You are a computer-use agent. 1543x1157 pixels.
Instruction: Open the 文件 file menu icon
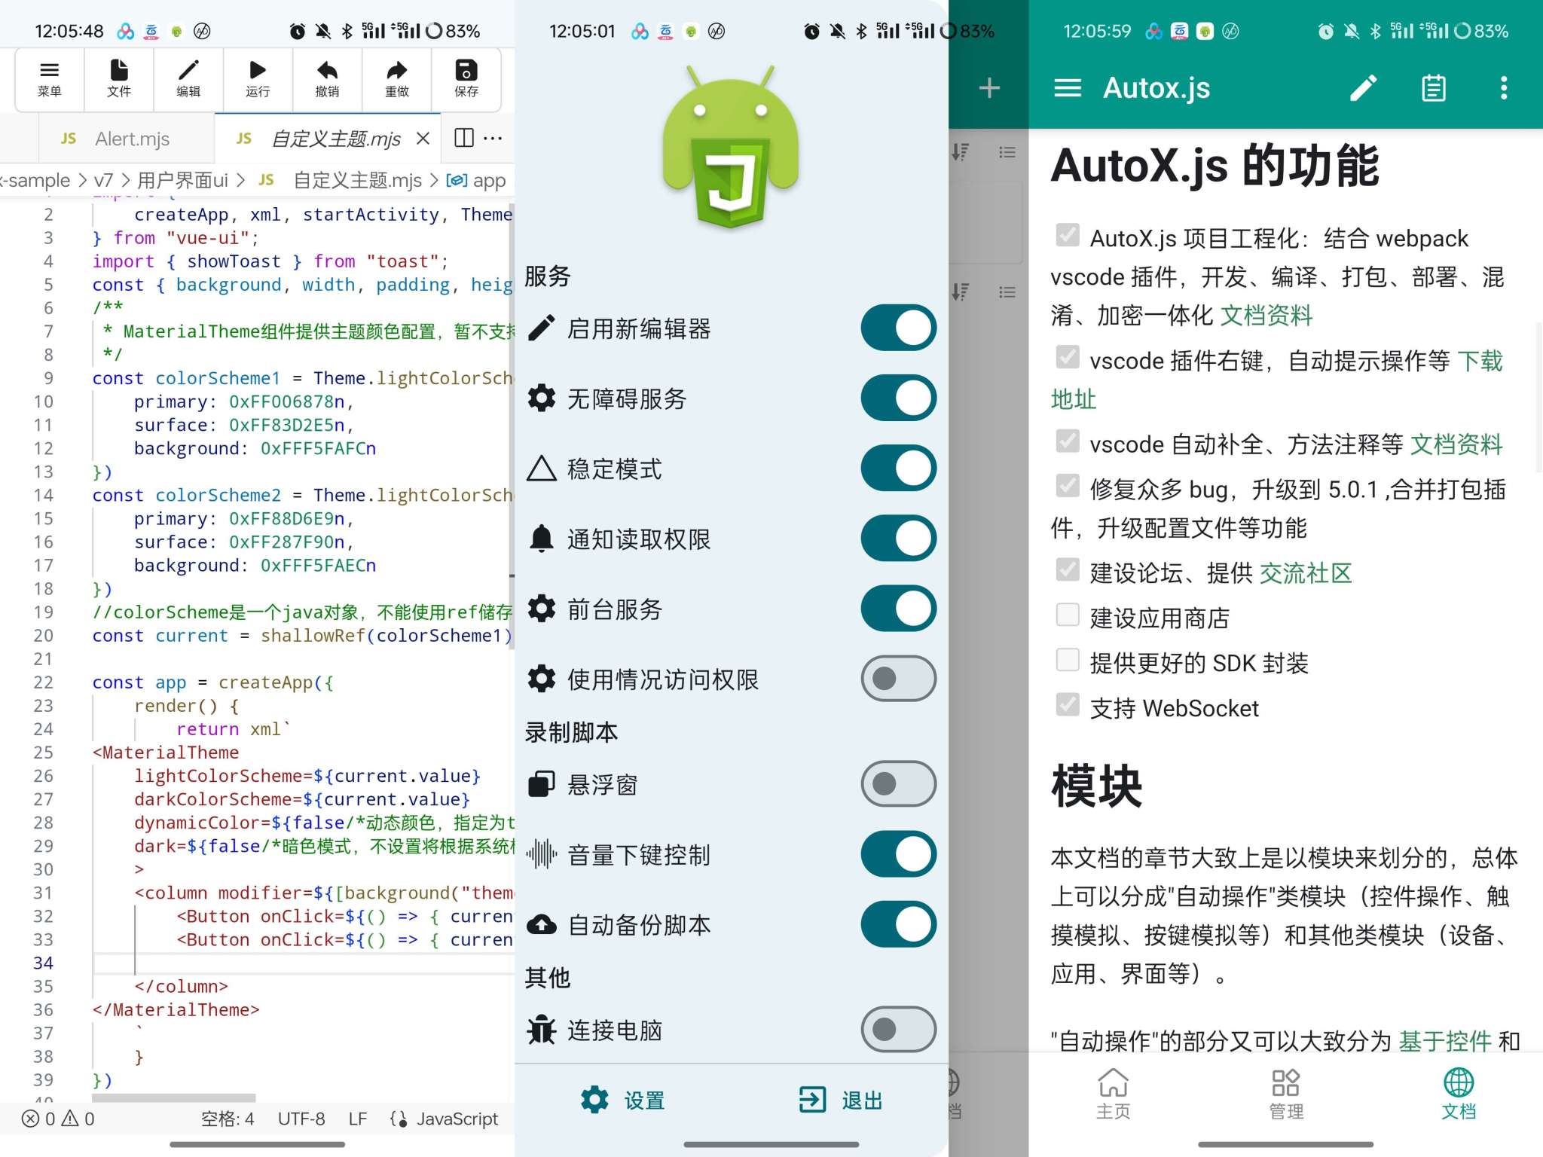pos(119,79)
